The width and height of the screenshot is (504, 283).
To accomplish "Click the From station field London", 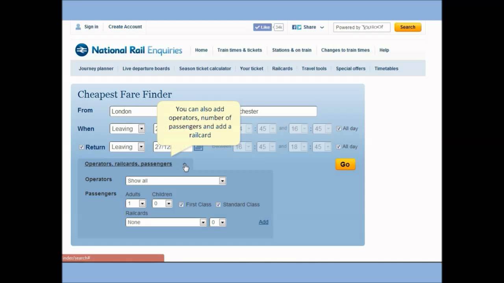I will pyautogui.click(x=134, y=111).
